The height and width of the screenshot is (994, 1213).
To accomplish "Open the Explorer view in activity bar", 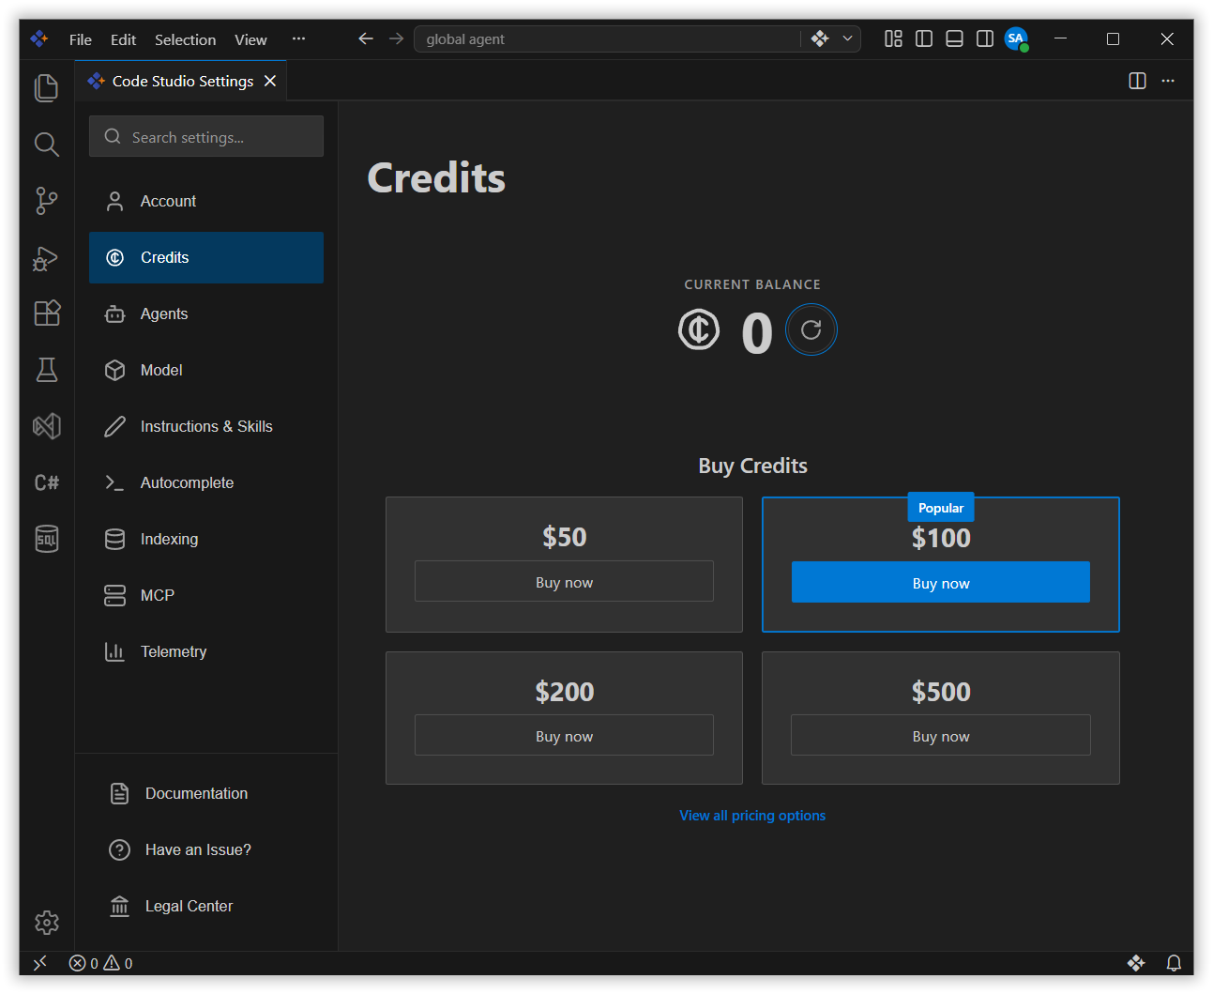I will pyautogui.click(x=46, y=88).
